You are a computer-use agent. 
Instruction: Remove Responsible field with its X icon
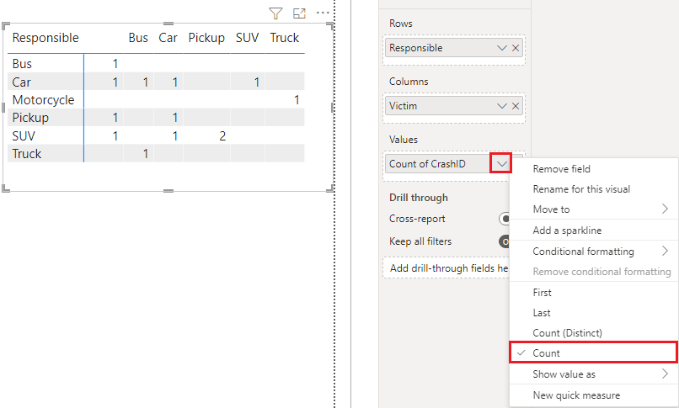coord(516,48)
